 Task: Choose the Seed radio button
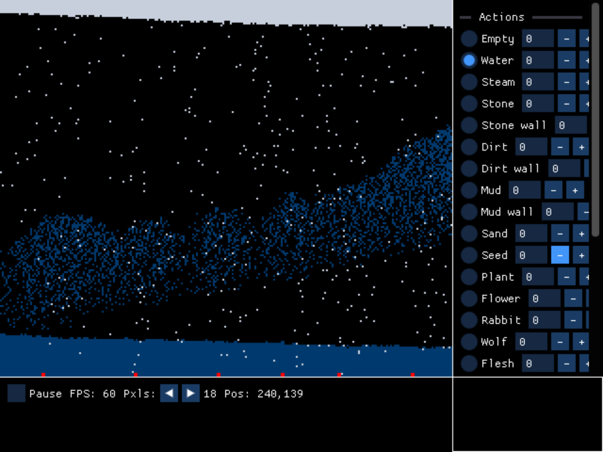[x=469, y=256]
